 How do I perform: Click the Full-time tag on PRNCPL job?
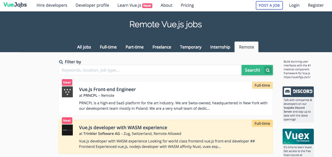(x=262, y=85)
